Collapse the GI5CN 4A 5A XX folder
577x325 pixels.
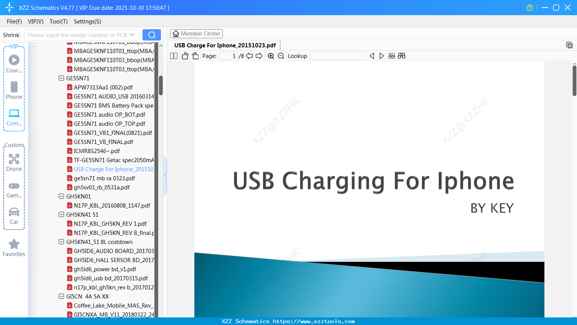61,297
